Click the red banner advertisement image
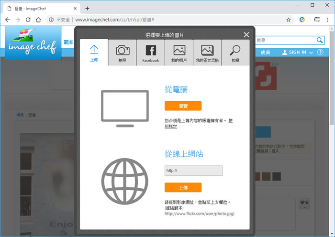This screenshot has width=335, height=237. pos(266,76)
